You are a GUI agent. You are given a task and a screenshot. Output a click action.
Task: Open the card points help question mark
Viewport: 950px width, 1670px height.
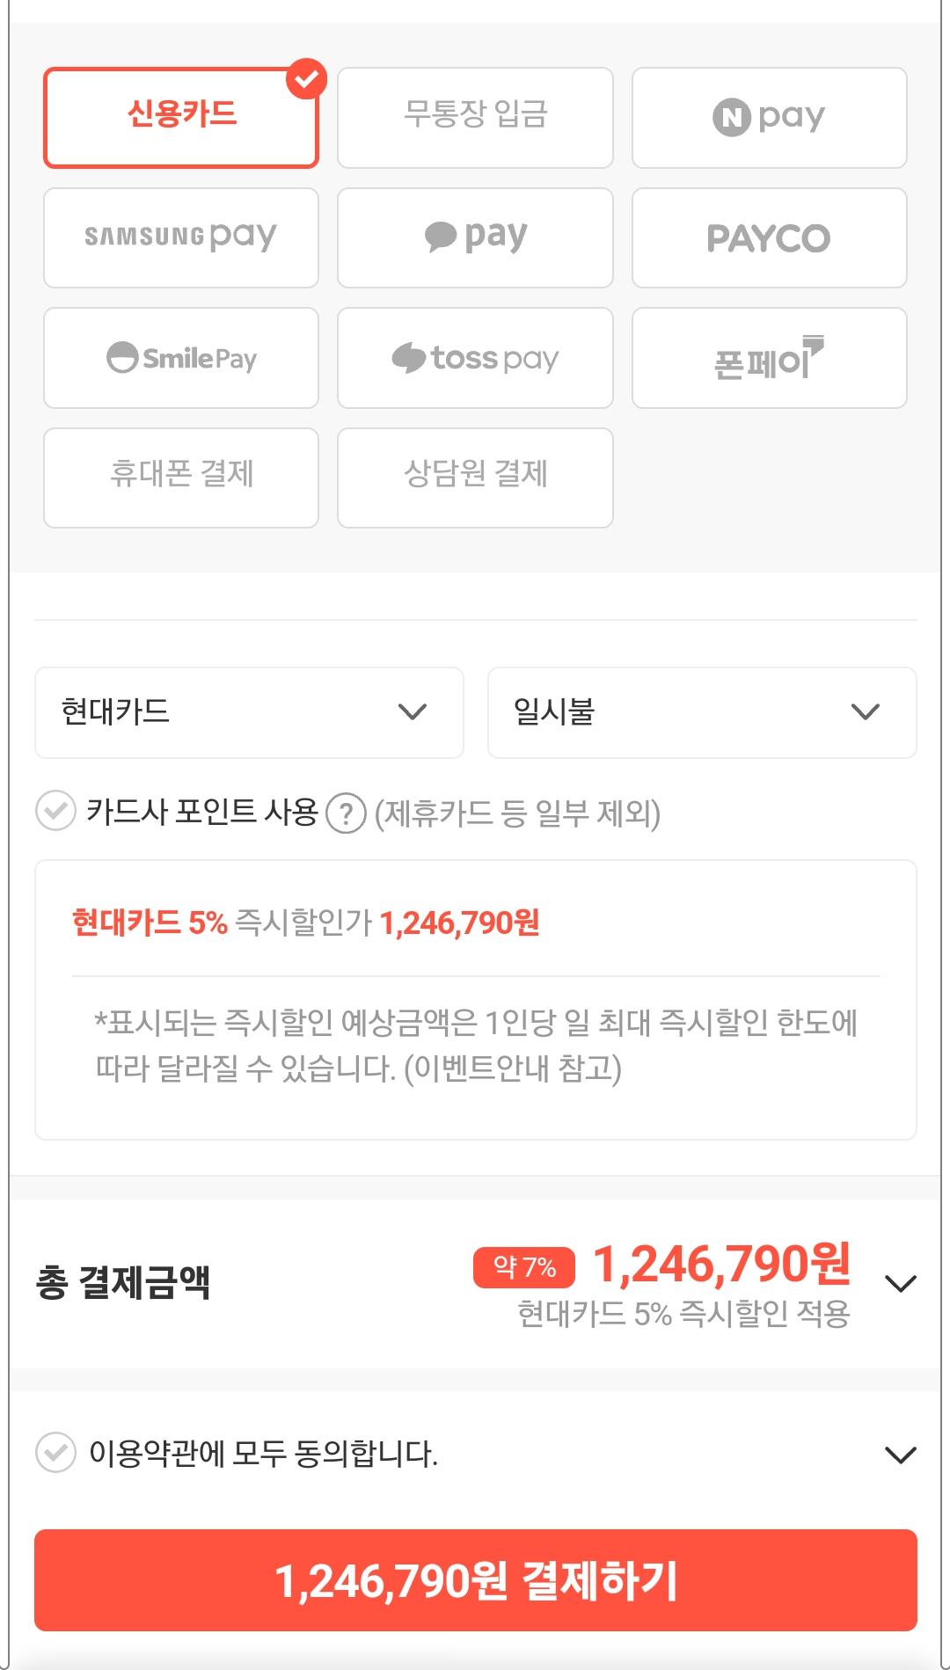pos(345,815)
